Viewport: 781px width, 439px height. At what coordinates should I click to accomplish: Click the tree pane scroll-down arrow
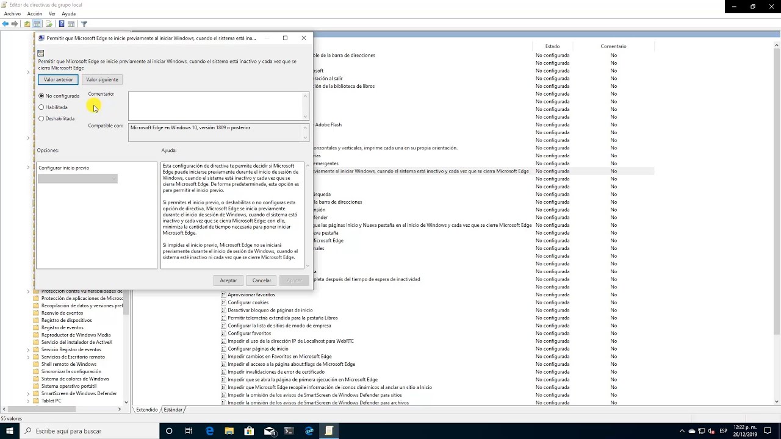pos(126,402)
